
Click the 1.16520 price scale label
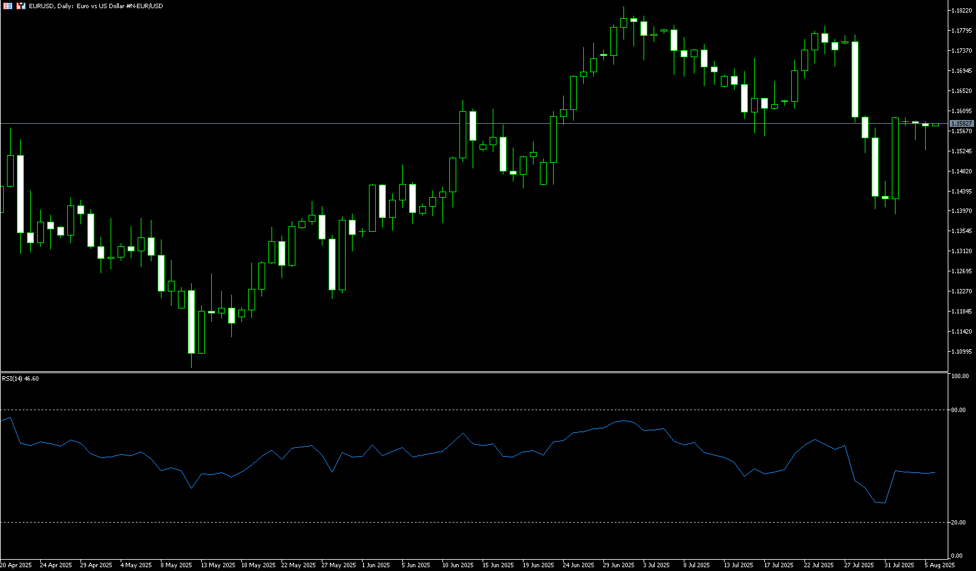tap(962, 91)
